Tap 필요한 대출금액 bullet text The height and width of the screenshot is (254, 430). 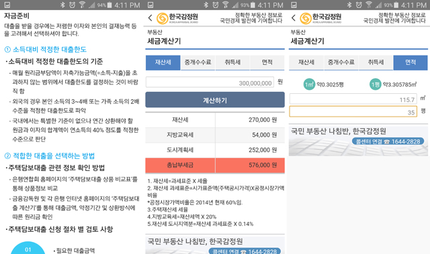[74, 251]
